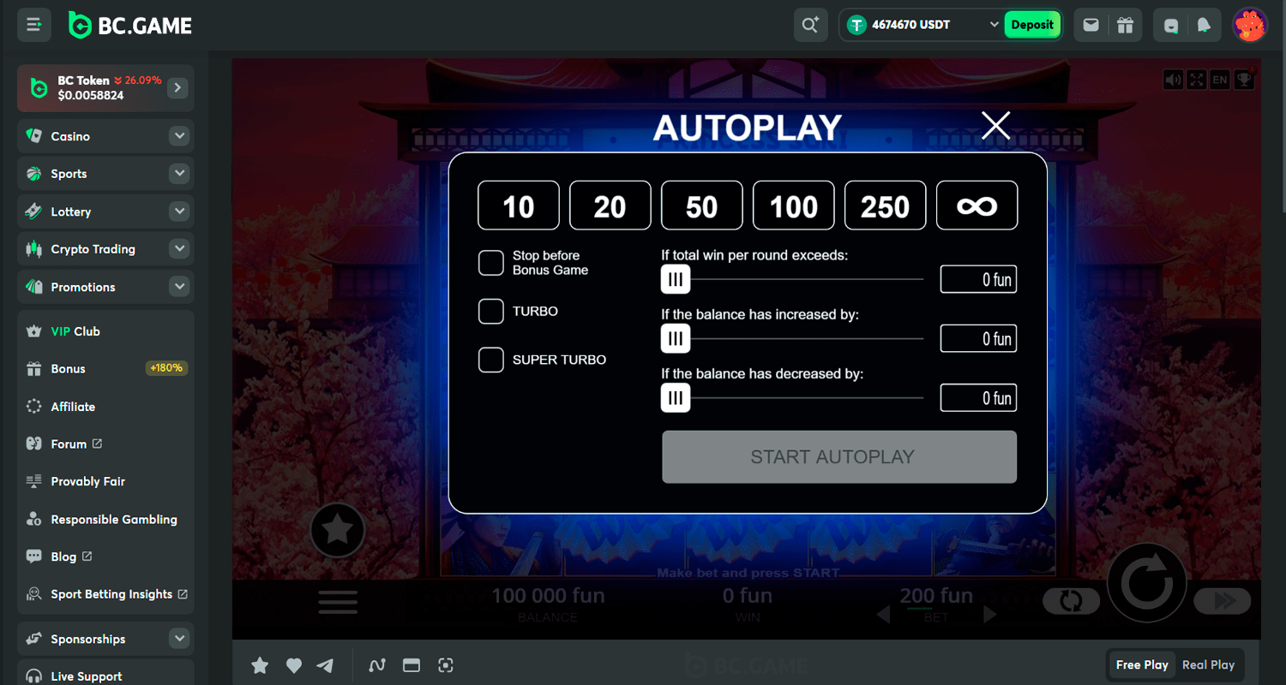Image resolution: width=1286 pixels, height=685 pixels.
Task: Expand the Lottery menu
Action: click(x=179, y=211)
